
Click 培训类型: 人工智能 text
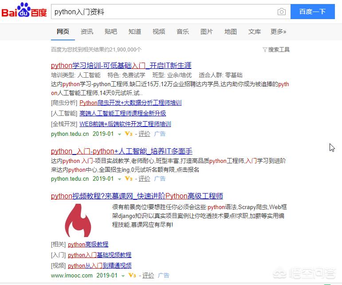pos(76,75)
